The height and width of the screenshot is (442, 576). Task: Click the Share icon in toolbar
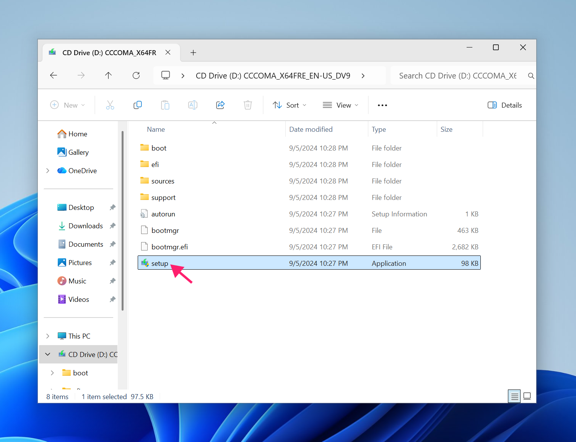(x=220, y=105)
